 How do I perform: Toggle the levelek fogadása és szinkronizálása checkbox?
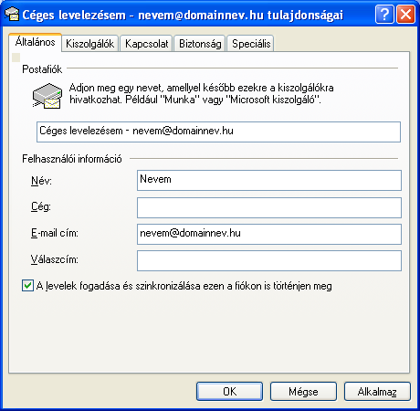tap(27, 286)
